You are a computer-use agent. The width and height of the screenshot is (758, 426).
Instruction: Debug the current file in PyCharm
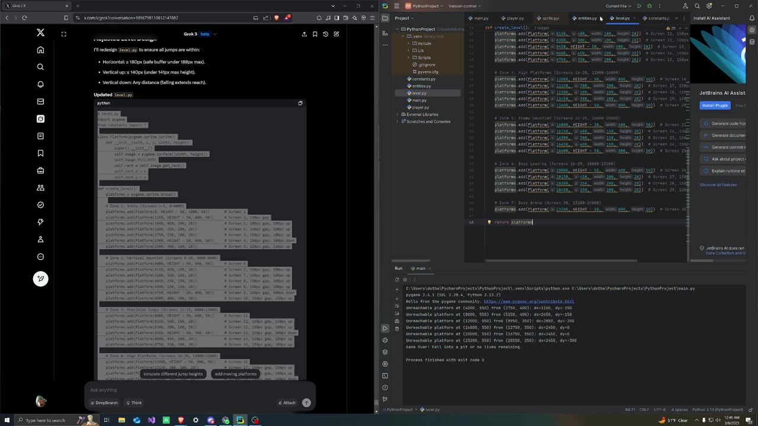[x=649, y=6]
